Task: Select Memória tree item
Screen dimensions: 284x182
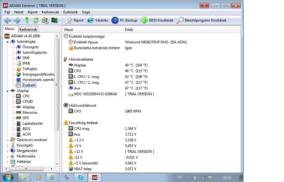Action: pos(26,112)
